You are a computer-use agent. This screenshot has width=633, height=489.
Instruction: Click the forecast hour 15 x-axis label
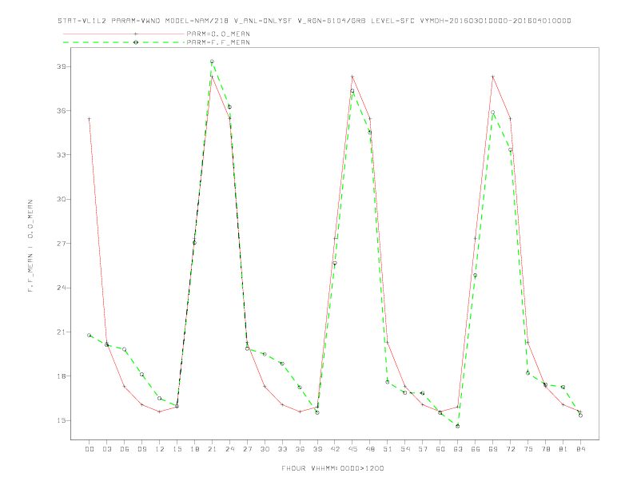(177, 449)
